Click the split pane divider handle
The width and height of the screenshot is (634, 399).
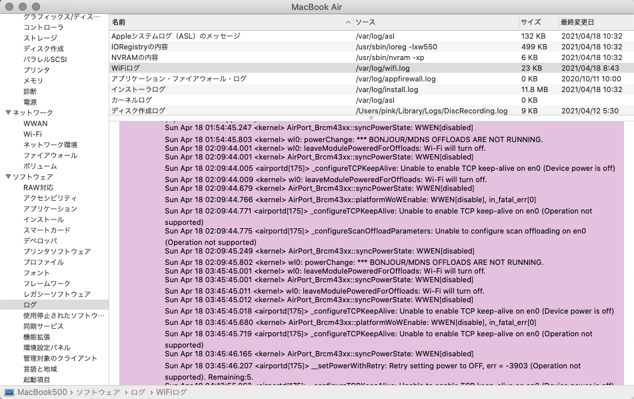tap(371, 118)
